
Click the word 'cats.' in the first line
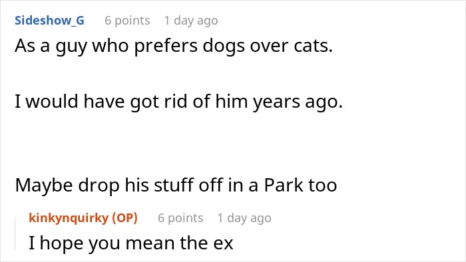(x=314, y=47)
